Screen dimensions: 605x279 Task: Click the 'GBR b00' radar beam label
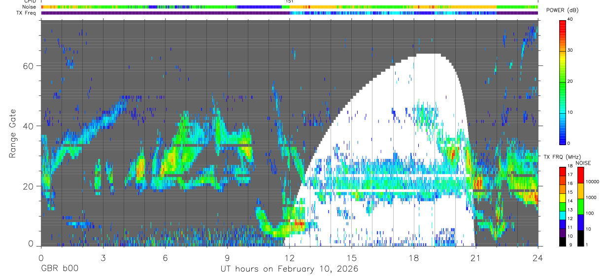tap(60, 269)
